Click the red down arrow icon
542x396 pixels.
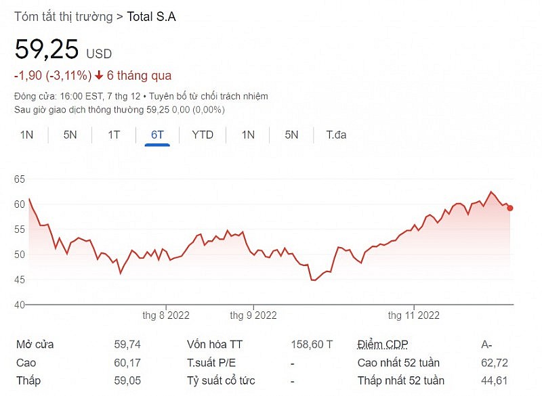point(98,76)
